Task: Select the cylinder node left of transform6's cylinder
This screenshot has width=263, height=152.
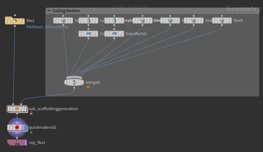Action: [88, 20]
